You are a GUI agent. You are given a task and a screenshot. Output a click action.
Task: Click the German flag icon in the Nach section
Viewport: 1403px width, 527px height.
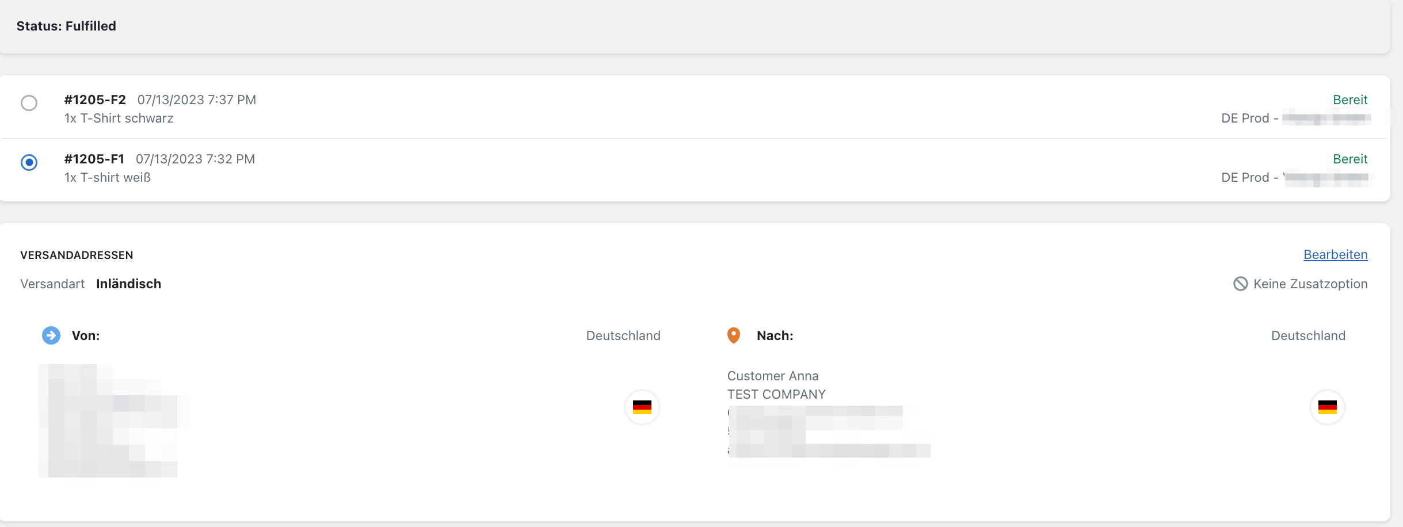[1327, 407]
